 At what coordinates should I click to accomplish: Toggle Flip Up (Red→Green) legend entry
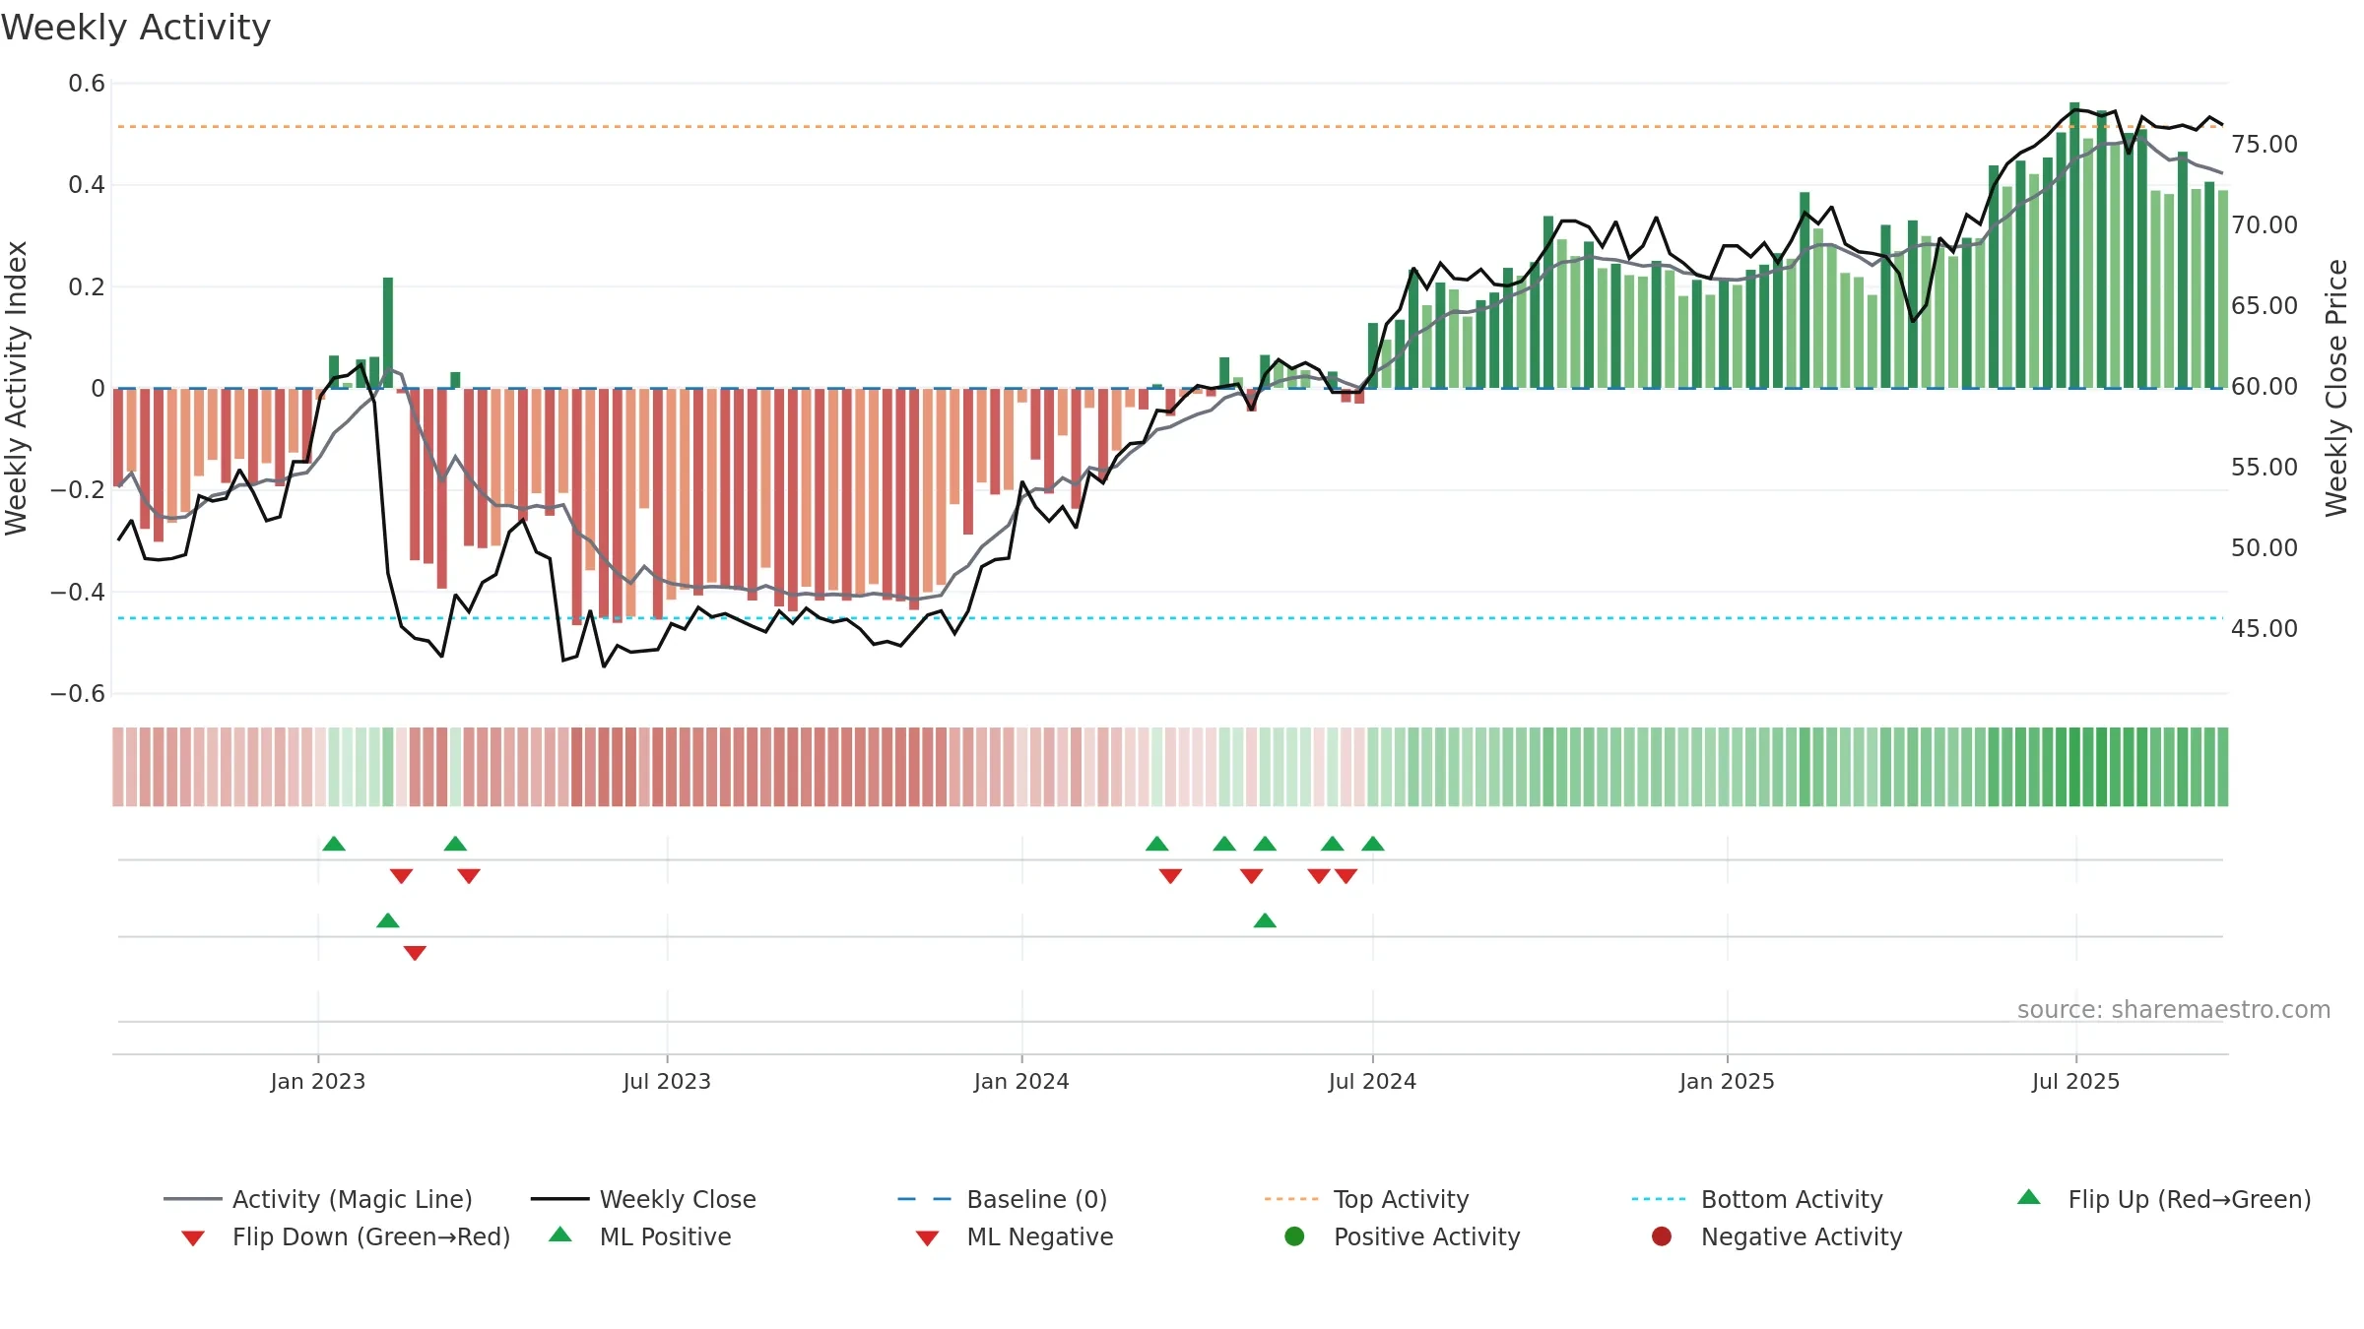(x=2164, y=1199)
